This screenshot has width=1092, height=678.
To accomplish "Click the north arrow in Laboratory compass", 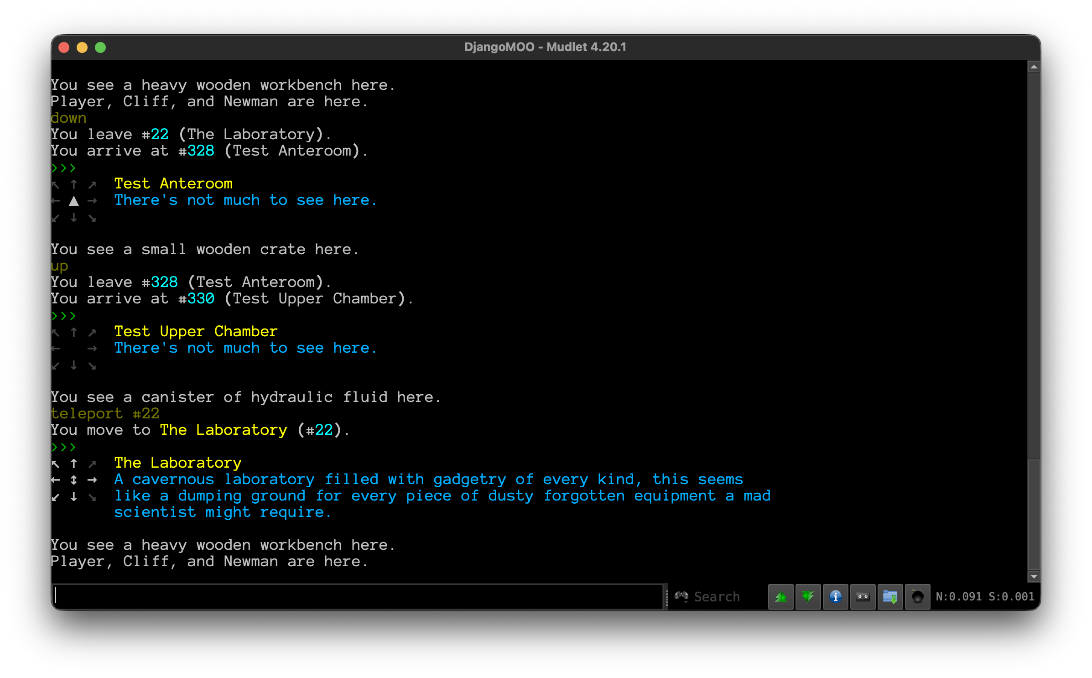I will pos(73,464).
